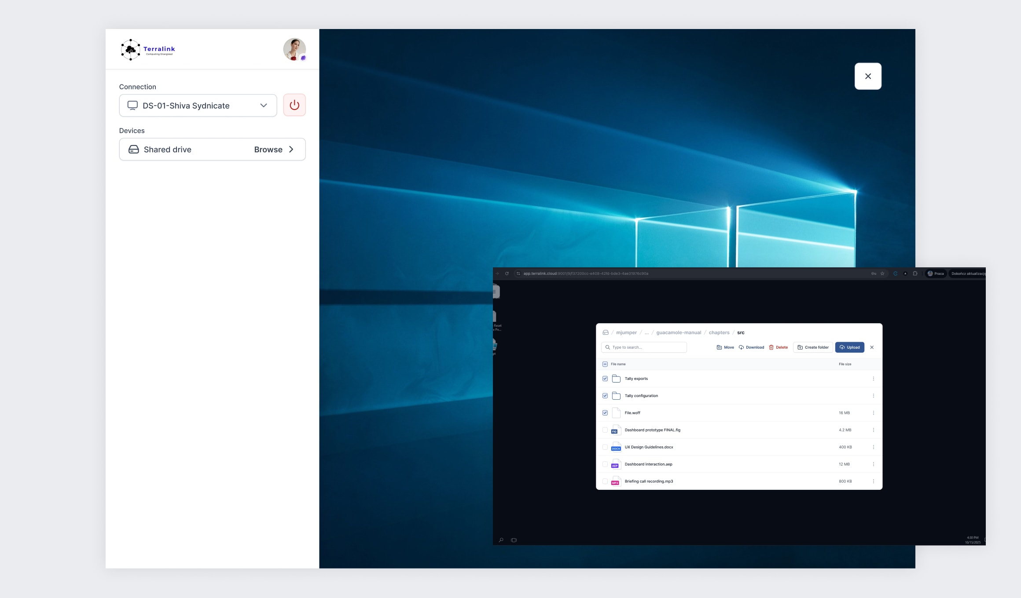
Task: Check the Dashboard prototype FINAL.fig checkbox
Action: point(605,430)
